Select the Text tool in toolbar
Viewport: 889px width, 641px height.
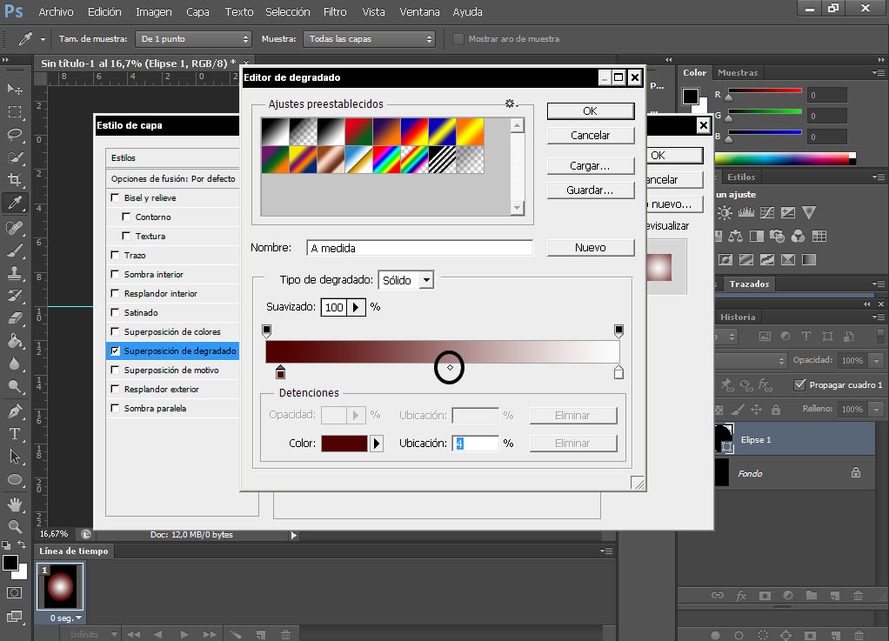pos(15,433)
